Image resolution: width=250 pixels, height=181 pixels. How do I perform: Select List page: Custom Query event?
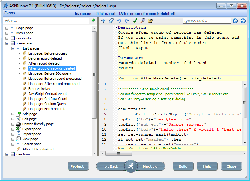coord(47,104)
